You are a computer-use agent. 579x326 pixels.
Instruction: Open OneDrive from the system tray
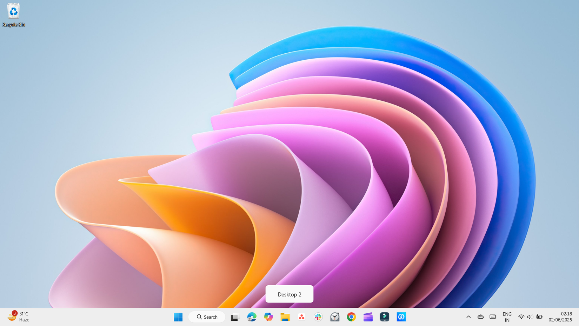point(480,317)
